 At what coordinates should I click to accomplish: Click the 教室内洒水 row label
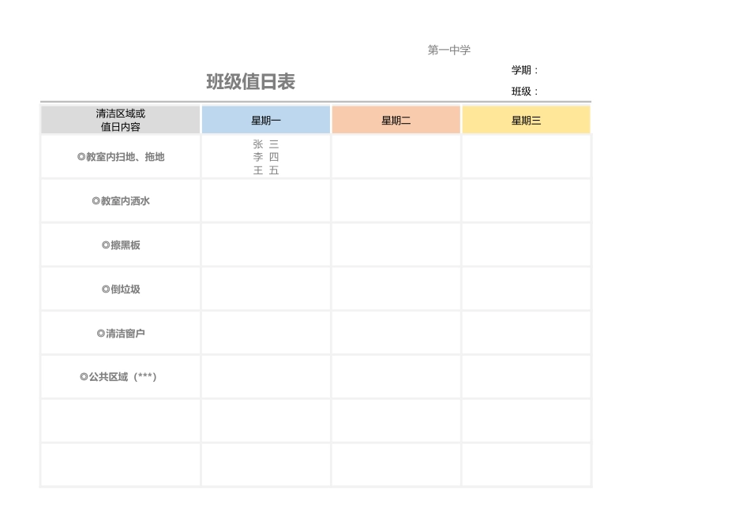click(x=121, y=200)
